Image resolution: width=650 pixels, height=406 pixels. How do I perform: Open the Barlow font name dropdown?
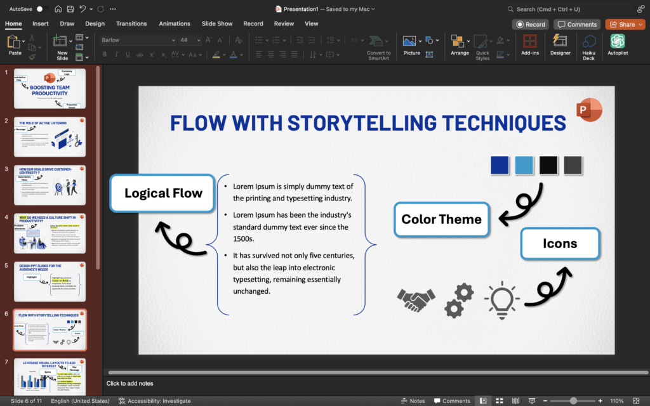click(173, 40)
